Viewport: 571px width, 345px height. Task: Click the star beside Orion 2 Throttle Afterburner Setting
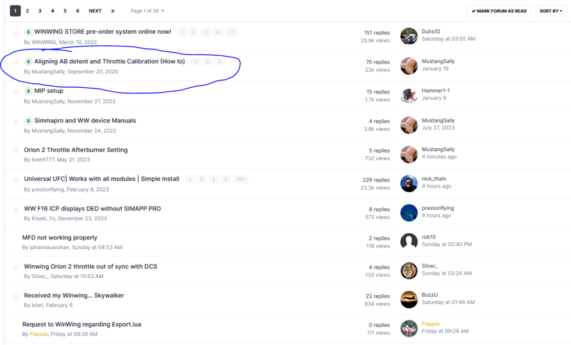point(16,151)
